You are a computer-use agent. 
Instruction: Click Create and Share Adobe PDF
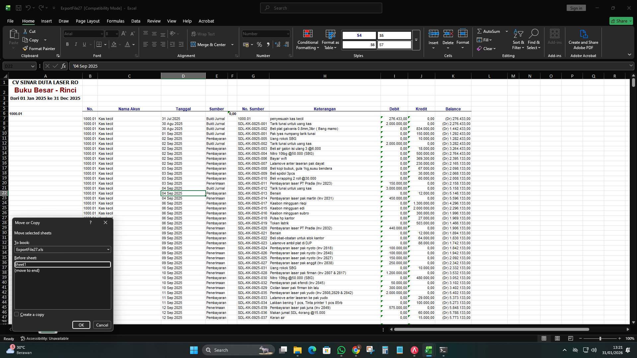(583, 39)
